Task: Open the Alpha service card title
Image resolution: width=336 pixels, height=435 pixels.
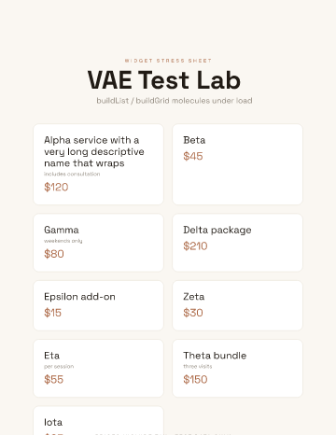Action: click(94, 152)
